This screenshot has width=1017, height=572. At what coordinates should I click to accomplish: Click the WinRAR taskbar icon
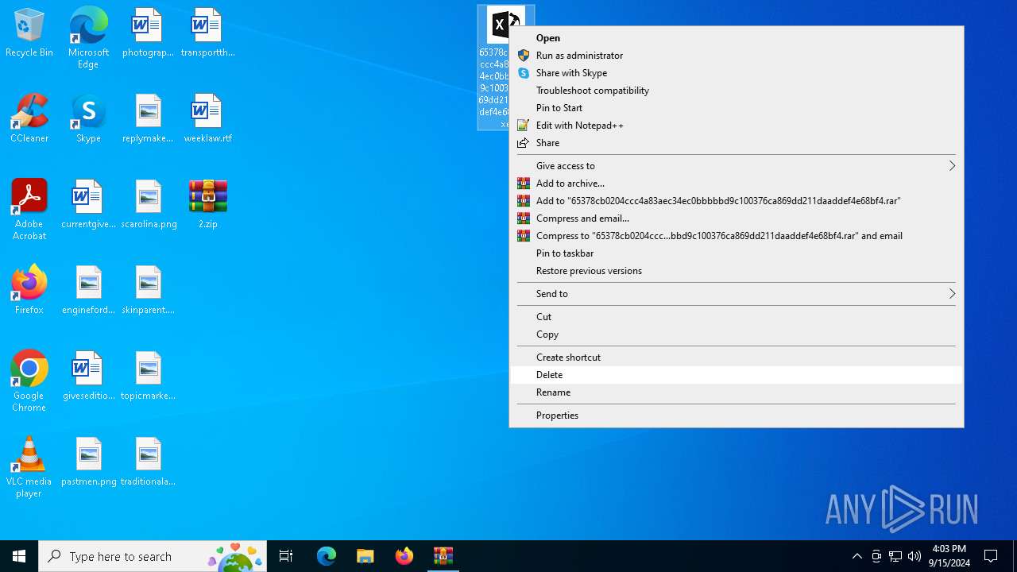pos(443,556)
